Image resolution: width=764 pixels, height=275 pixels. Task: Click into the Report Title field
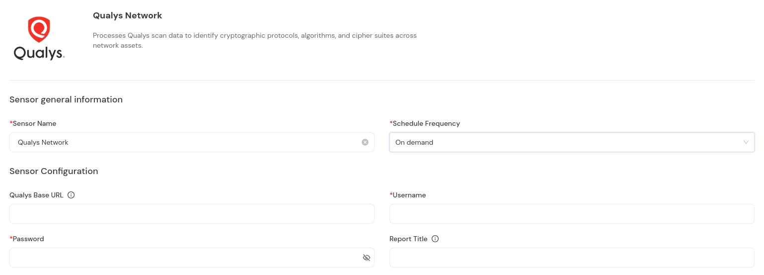pyautogui.click(x=572, y=258)
